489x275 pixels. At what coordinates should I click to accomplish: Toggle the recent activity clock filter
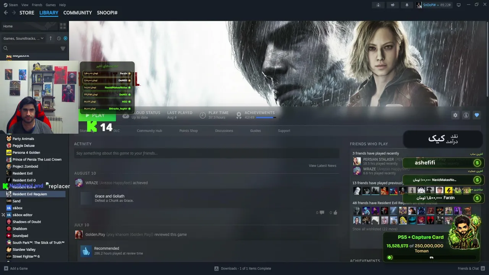coord(59,38)
